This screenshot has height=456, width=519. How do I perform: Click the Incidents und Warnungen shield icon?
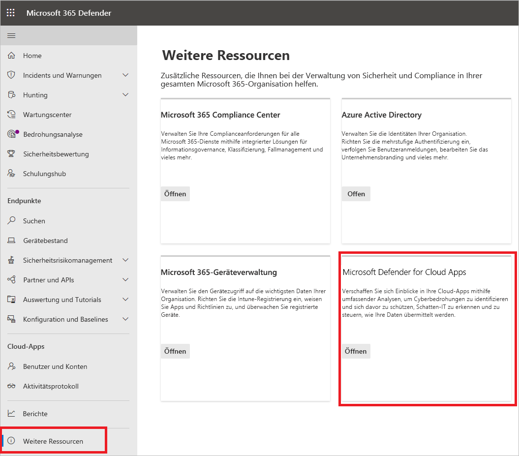point(11,75)
